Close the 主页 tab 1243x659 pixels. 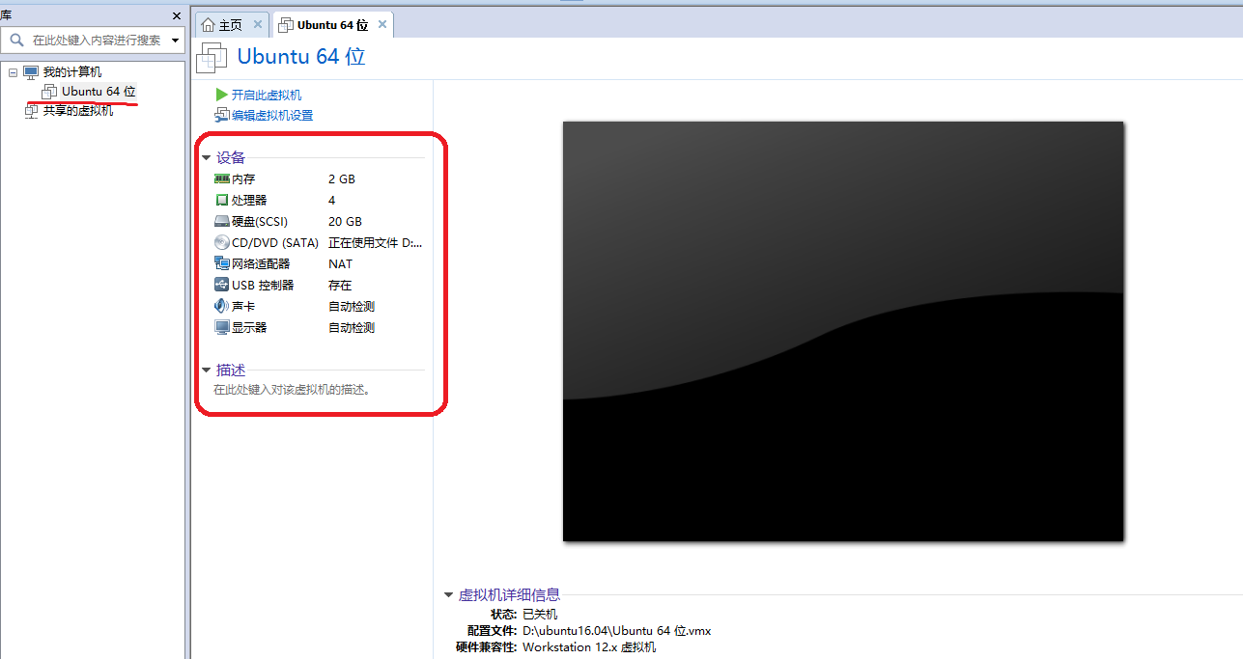pos(258,25)
